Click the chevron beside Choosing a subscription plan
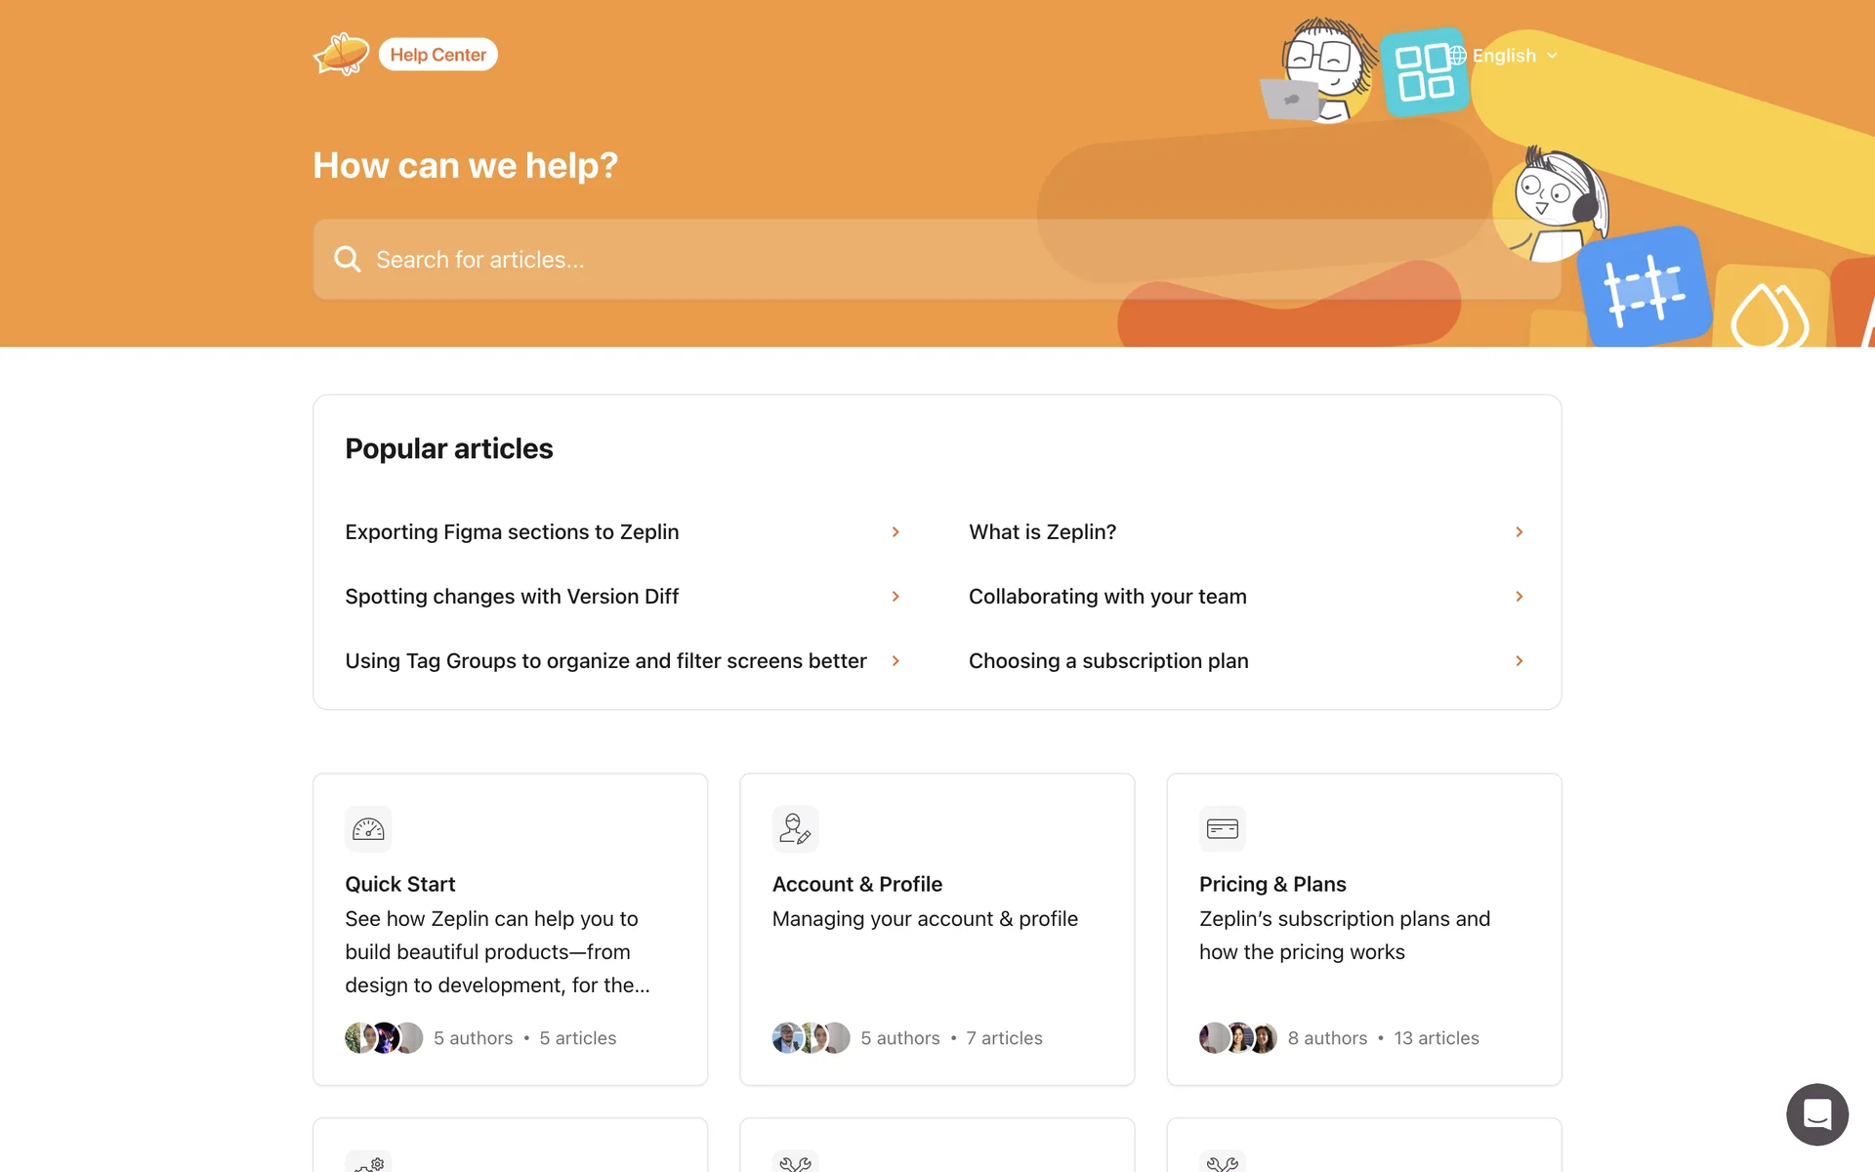 click(x=1519, y=661)
